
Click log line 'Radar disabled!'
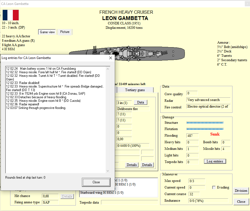23,83
